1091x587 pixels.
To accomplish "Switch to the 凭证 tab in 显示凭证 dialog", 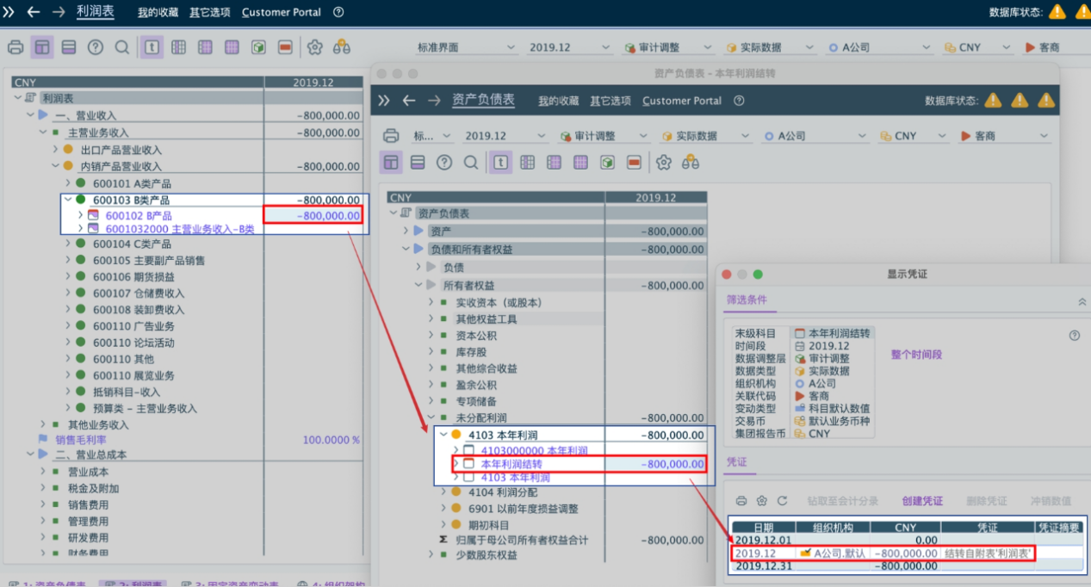I will coord(739,462).
